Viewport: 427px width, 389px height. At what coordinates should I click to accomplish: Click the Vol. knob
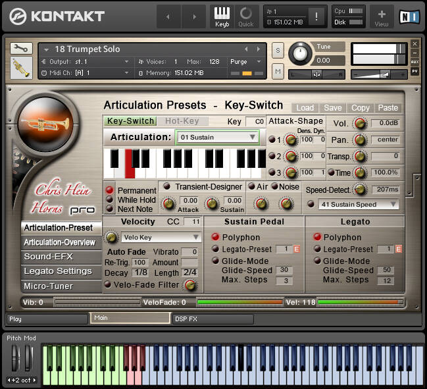click(x=360, y=123)
